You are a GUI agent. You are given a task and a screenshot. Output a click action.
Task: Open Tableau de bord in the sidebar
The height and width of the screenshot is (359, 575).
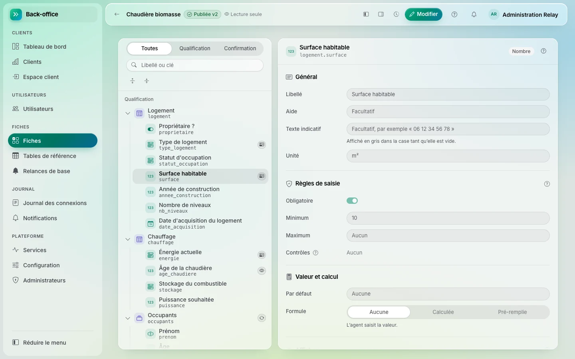pos(53,47)
